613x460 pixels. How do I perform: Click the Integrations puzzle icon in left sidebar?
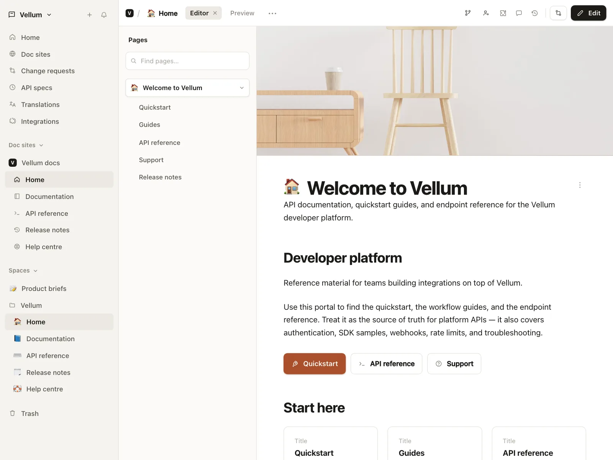point(13,121)
